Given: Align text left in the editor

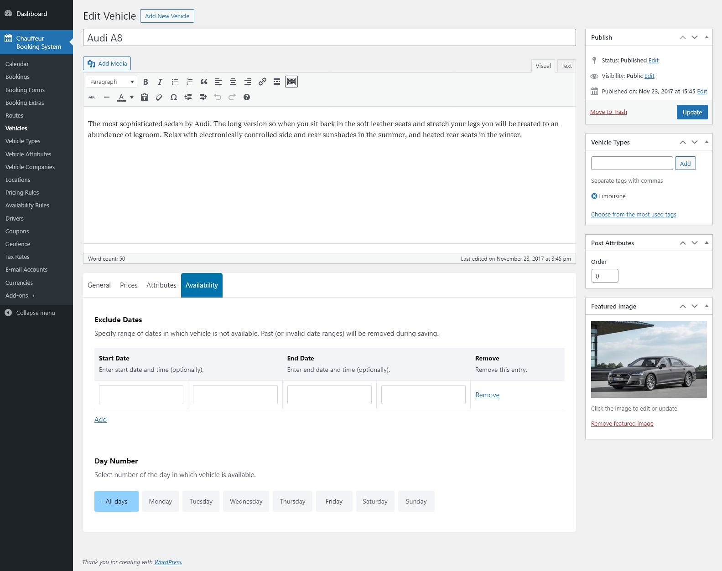Looking at the screenshot, I should (x=218, y=82).
